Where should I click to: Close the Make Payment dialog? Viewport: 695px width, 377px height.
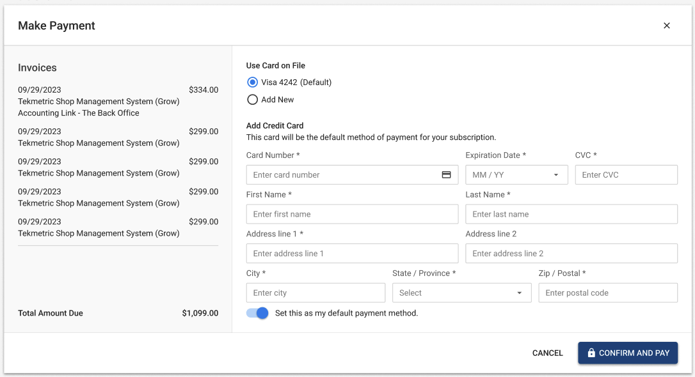coord(666,26)
